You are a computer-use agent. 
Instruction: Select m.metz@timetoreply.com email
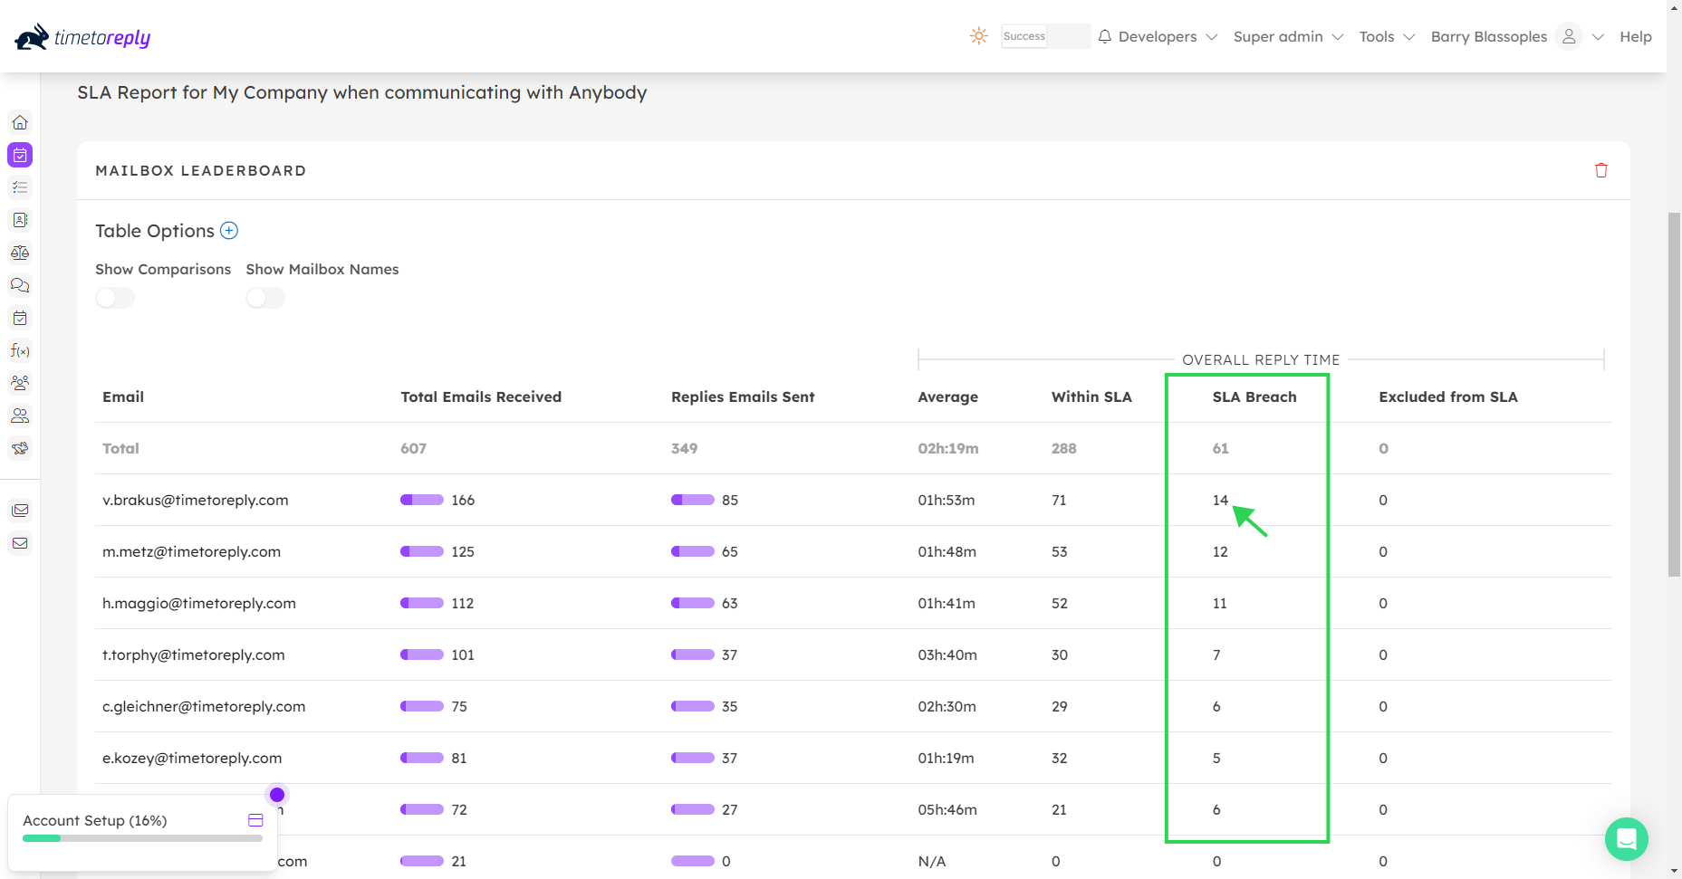(x=191, y=551)
